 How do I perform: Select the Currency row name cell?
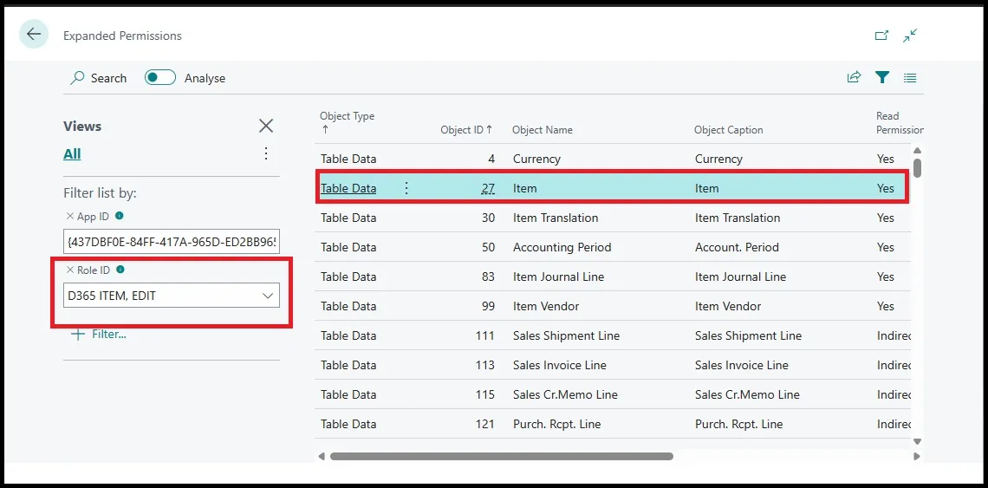(x=536, y=159)
